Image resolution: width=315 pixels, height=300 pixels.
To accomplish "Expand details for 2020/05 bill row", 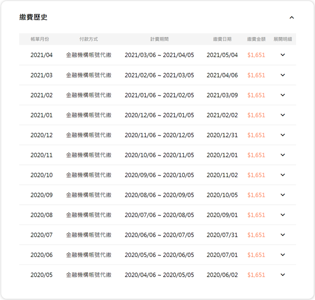I will (283, 275).
